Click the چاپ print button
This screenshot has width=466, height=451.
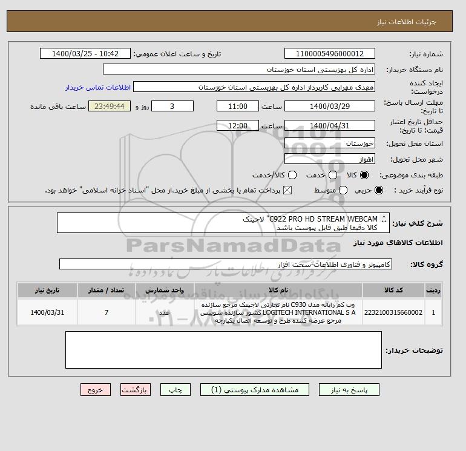click(176, 390)
